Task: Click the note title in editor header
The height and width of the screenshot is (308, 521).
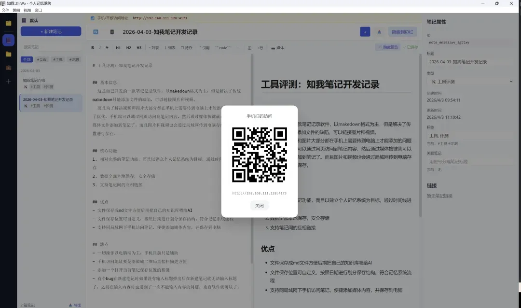Action: click(160, 32)
